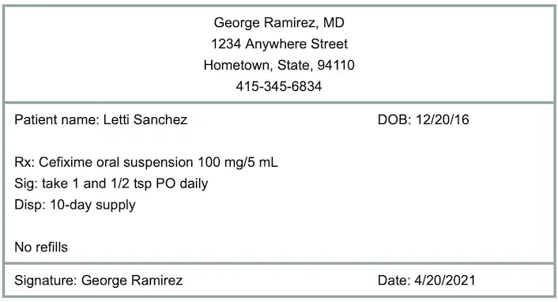Click the Patient name label
Viewport: 558px width, 302px height.
point(57,119)
